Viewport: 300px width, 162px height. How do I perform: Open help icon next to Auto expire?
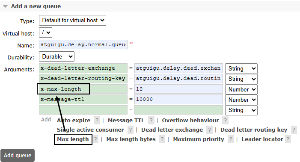click(x=97, y=121)
